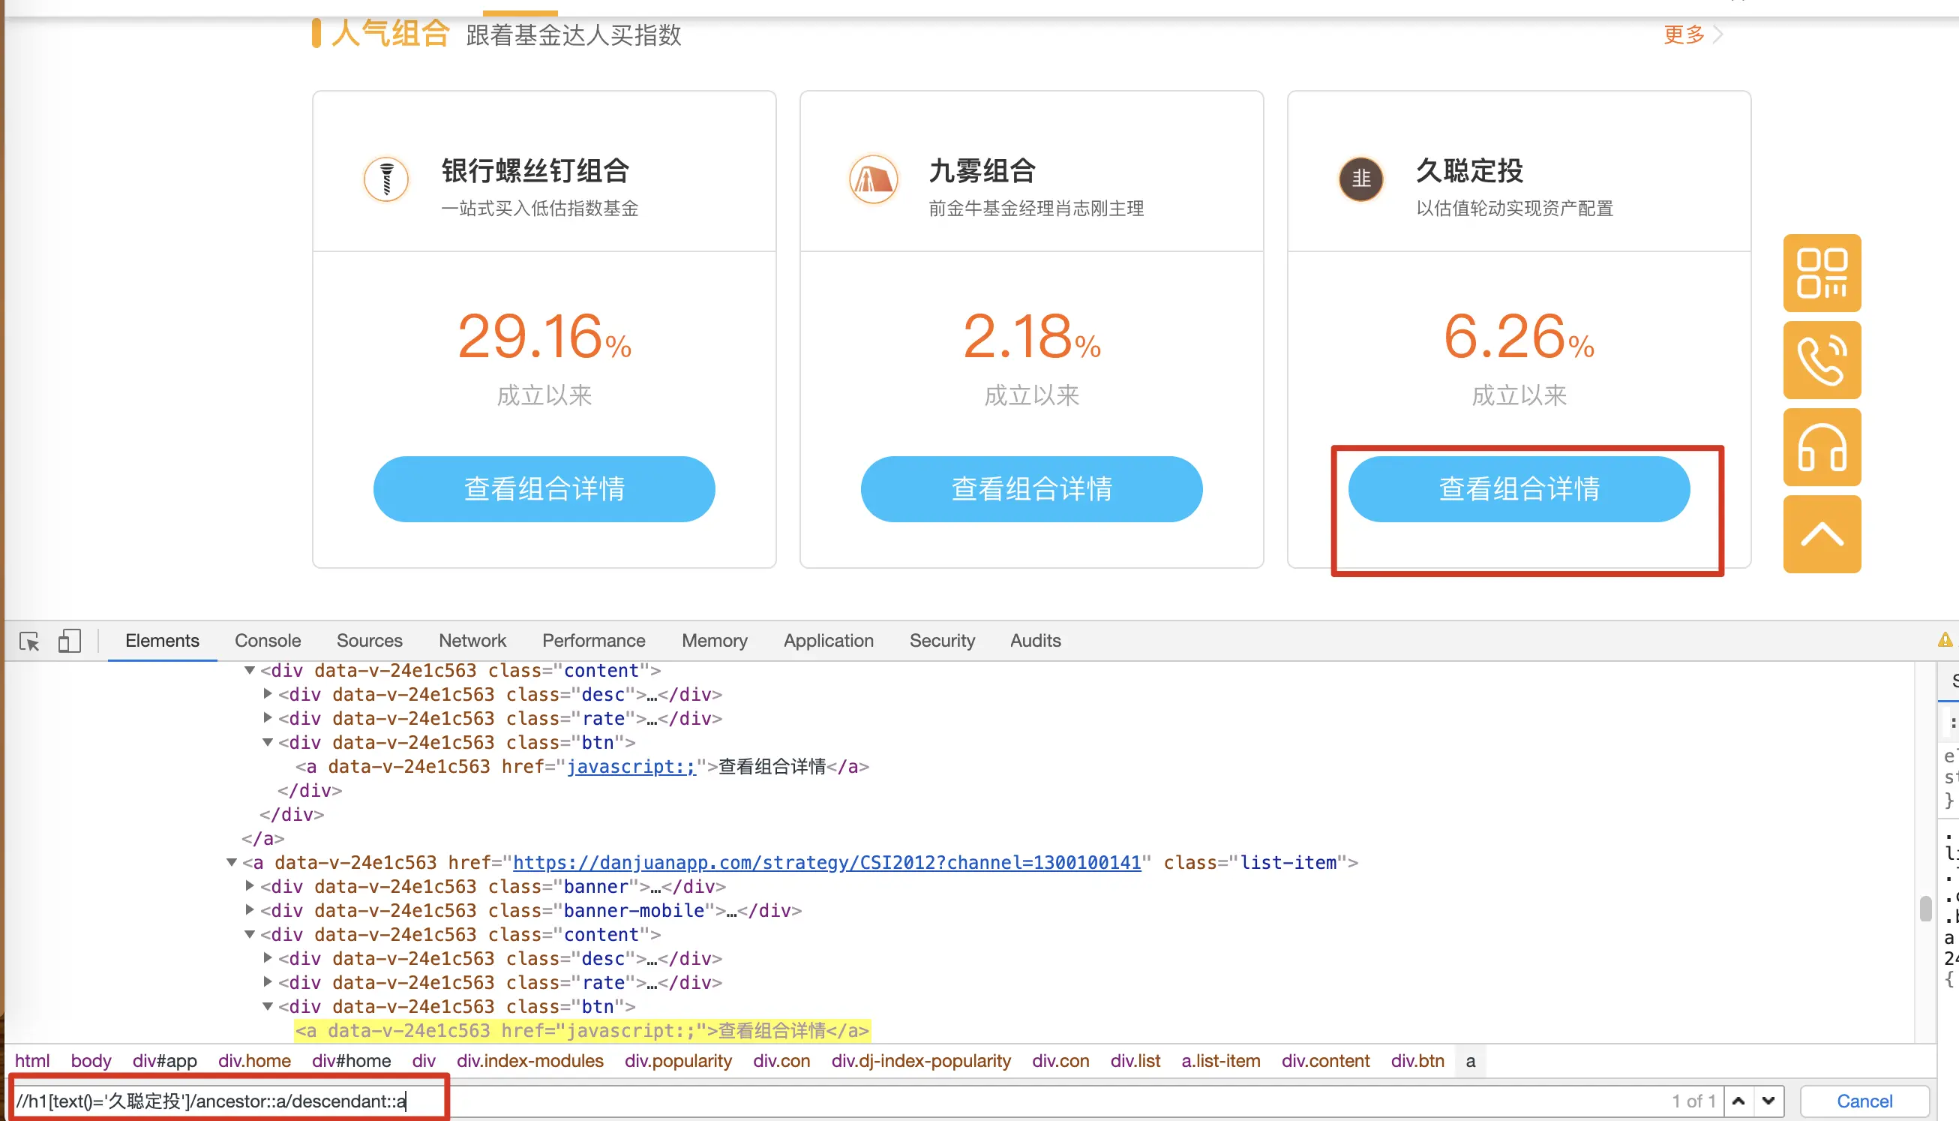The width and height of the screenshot is (1959, 1121).
Task: Click the 银行螺丝钉组合 screw logo
Action: [x=385, y=179]
